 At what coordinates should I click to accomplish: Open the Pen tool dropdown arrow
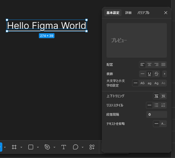(54, 147)
